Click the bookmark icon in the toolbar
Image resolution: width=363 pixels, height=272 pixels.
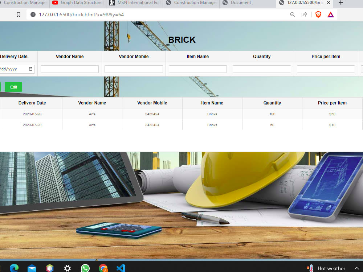click(19, 15)
